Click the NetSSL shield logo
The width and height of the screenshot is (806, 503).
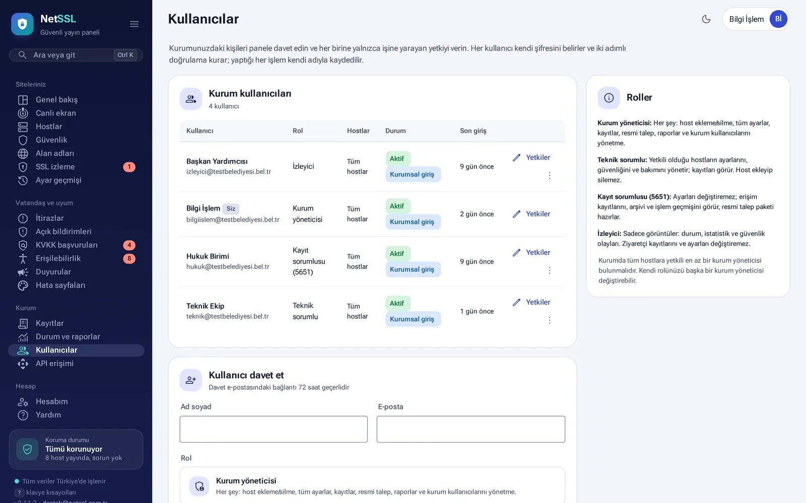22,24
